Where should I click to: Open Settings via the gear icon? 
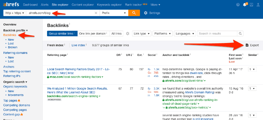[146, 13]
